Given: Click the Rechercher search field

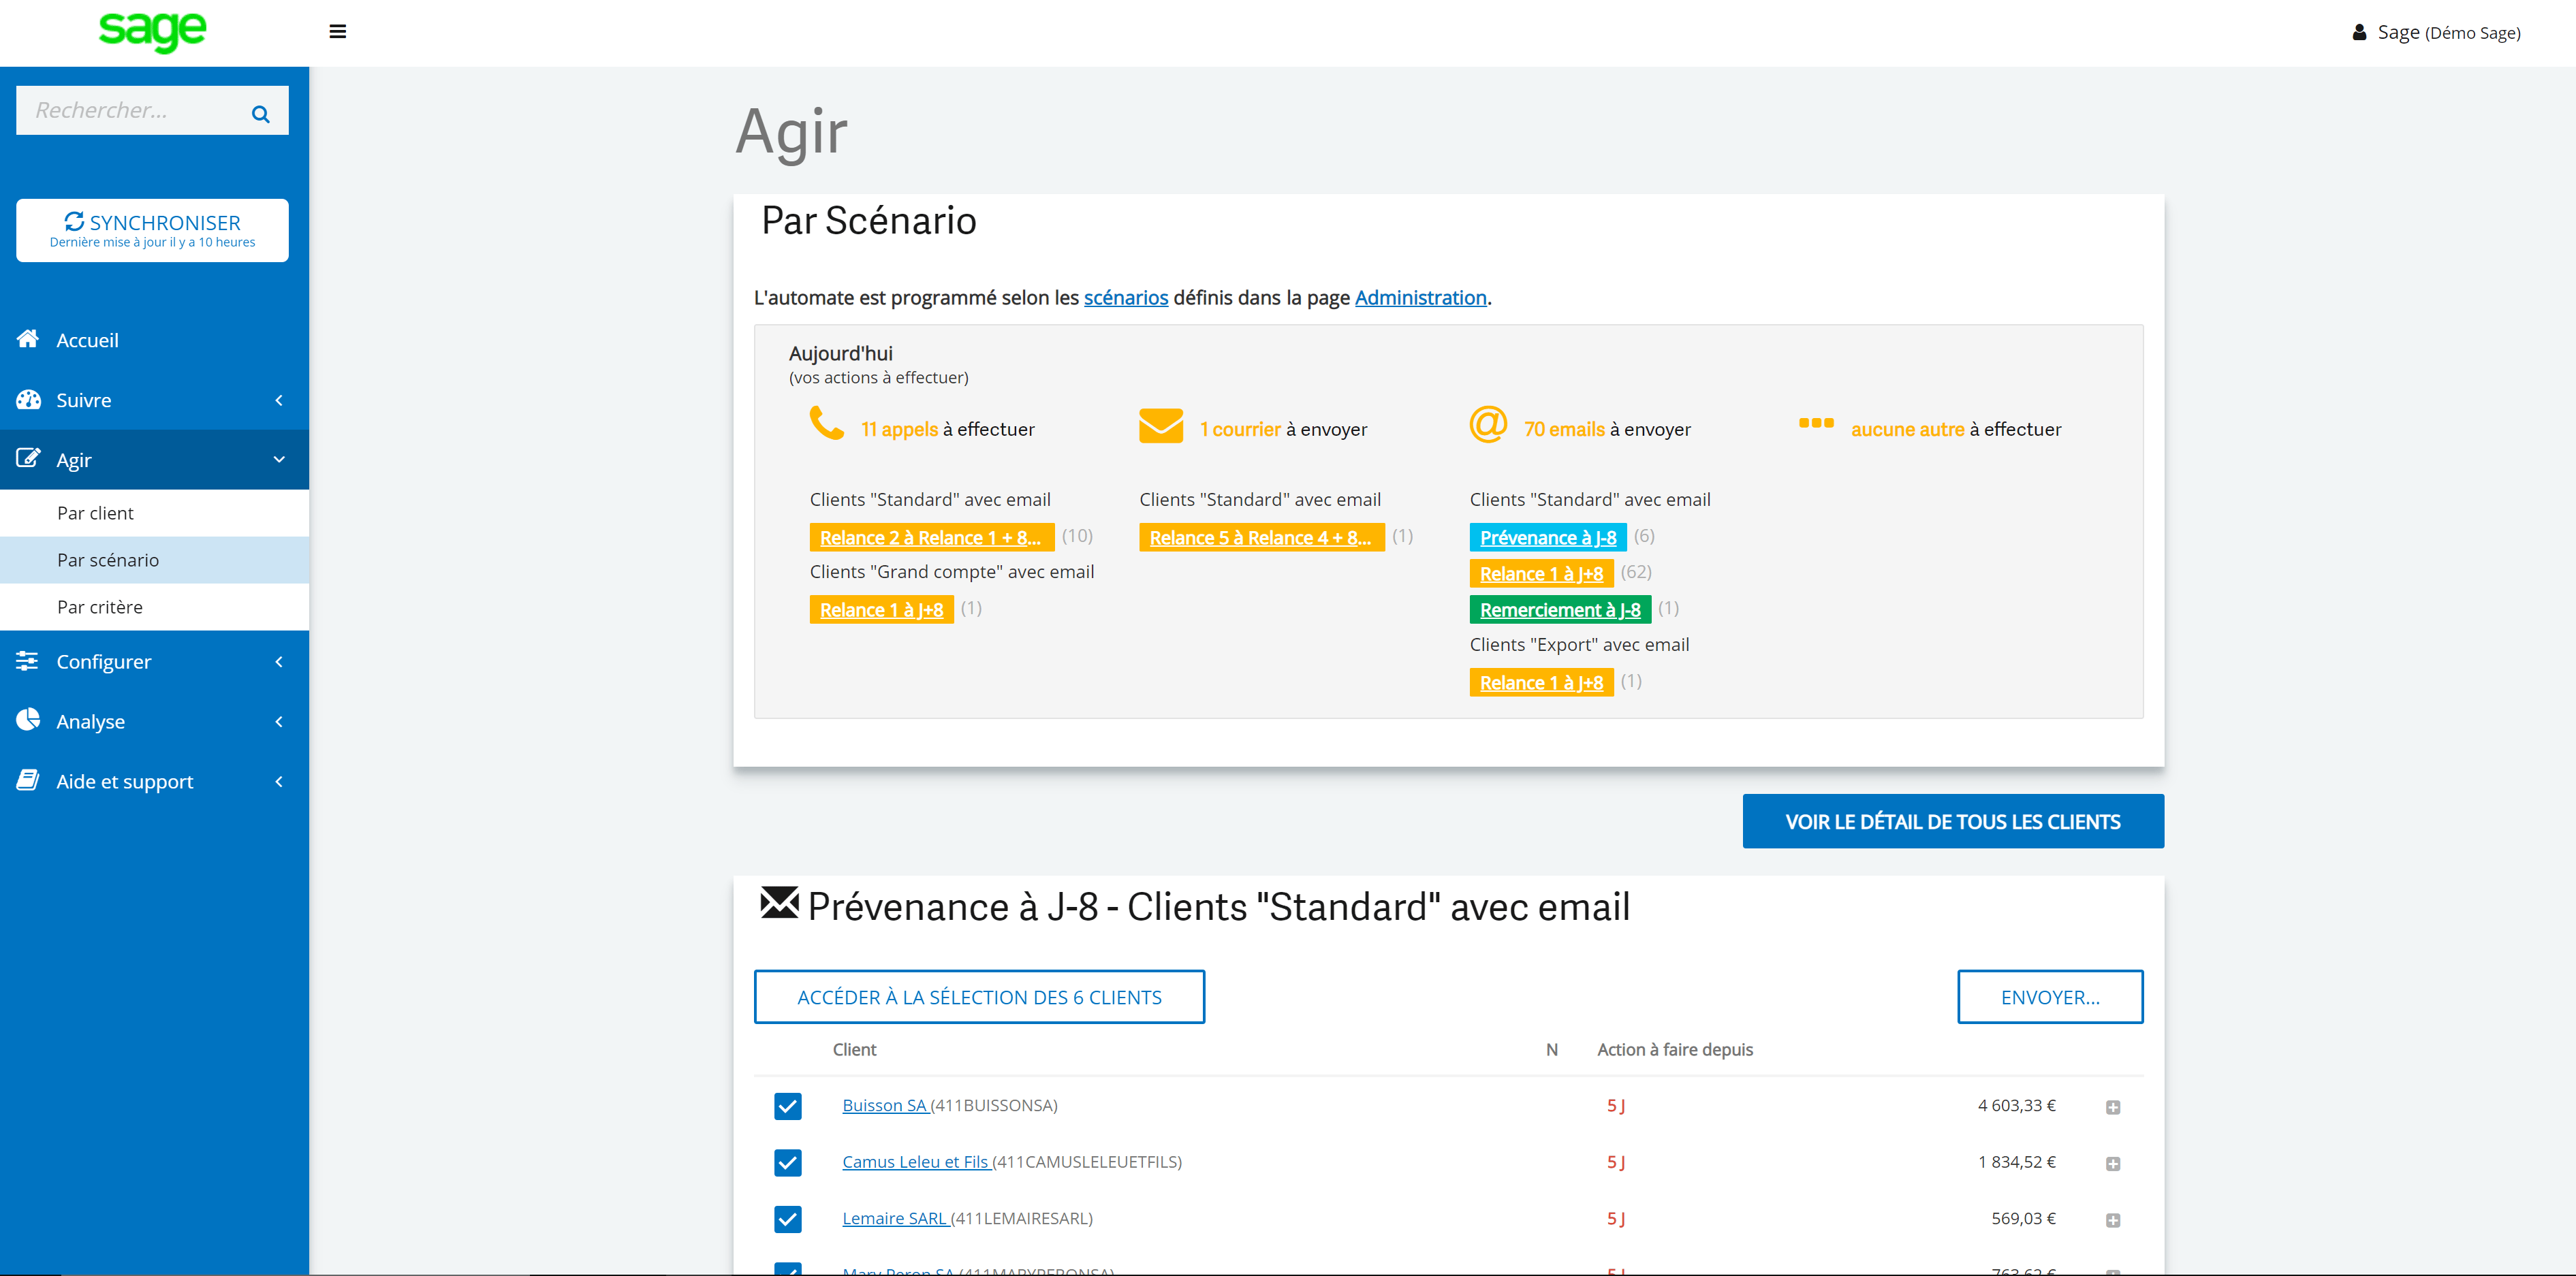Looking at the screenshot, I should (x=130, y=110).
